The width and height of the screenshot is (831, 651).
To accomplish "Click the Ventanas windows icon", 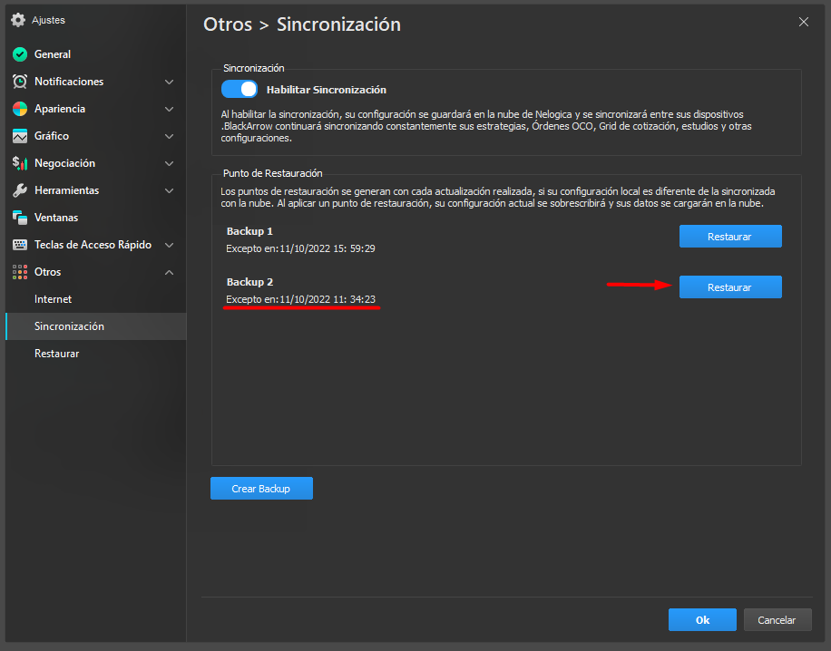I will pos(19,218).
